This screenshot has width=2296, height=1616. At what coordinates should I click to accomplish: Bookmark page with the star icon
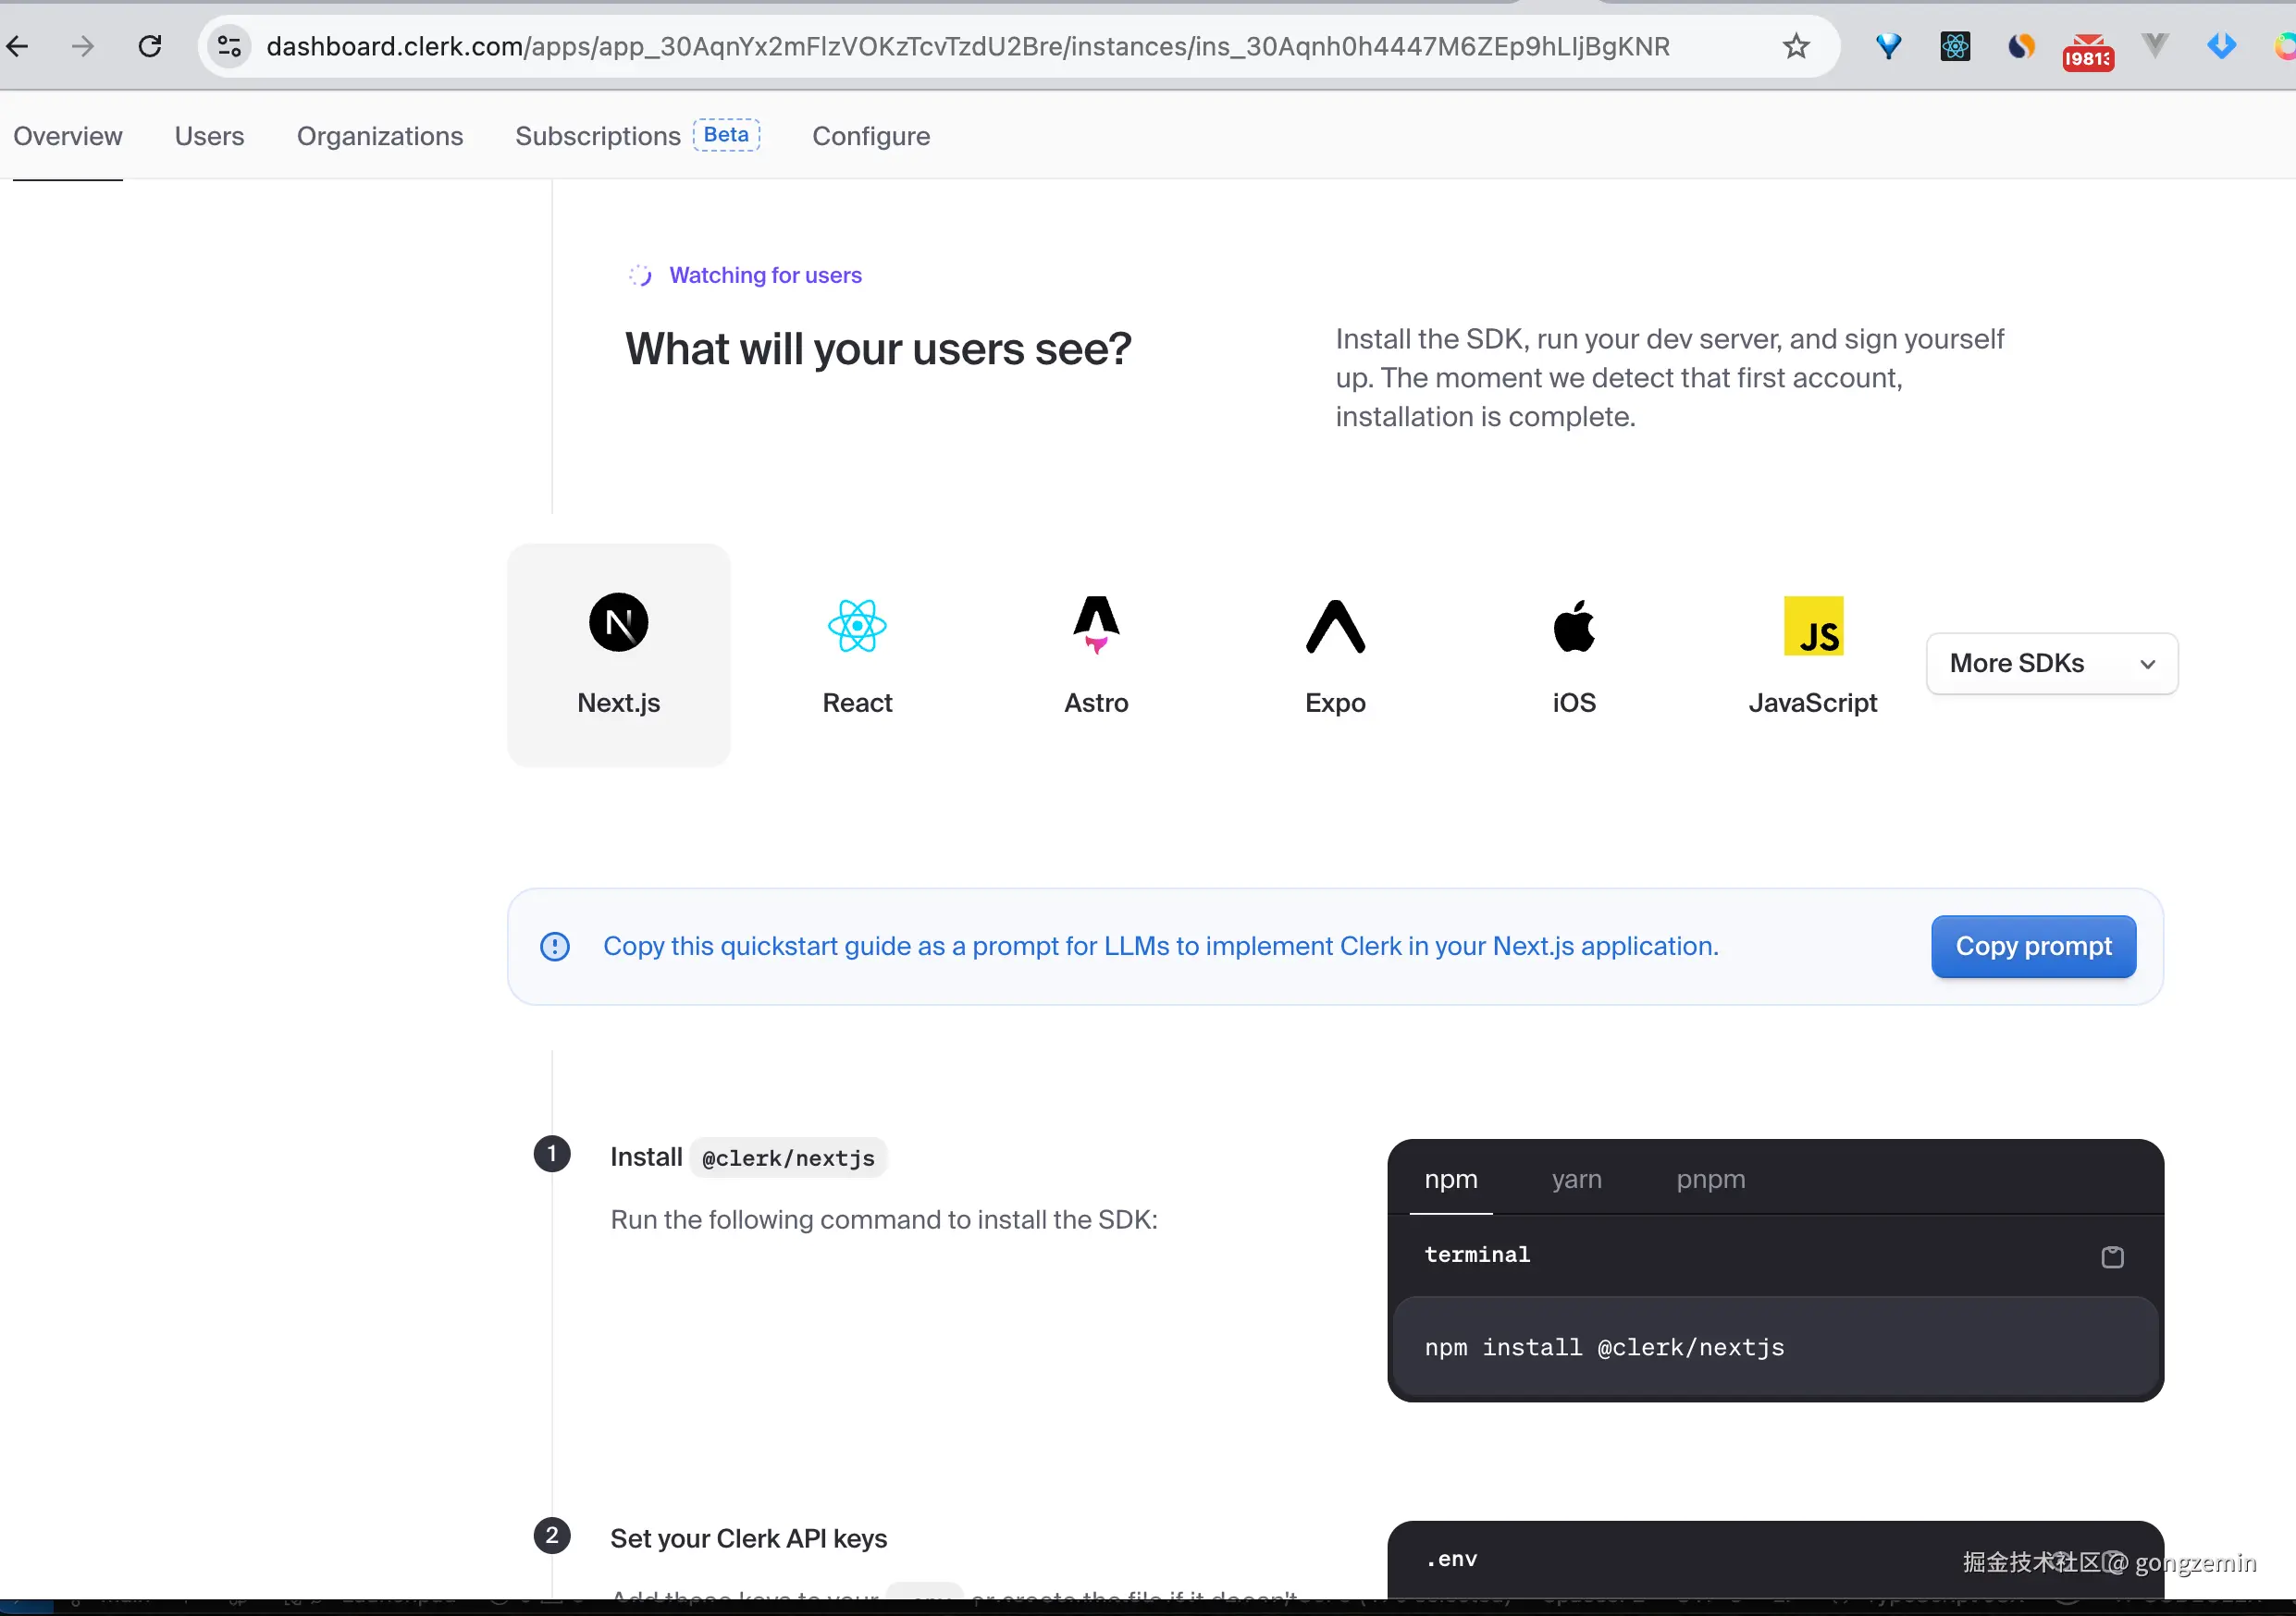(x=1796, y=46)
